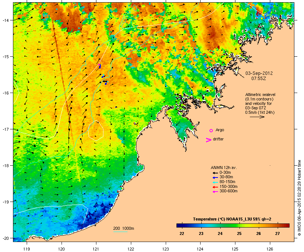Viewport: 304px width, 252px height.
Task: Click the 'ANMN 12h av.' heading
Action: (224, 168)
